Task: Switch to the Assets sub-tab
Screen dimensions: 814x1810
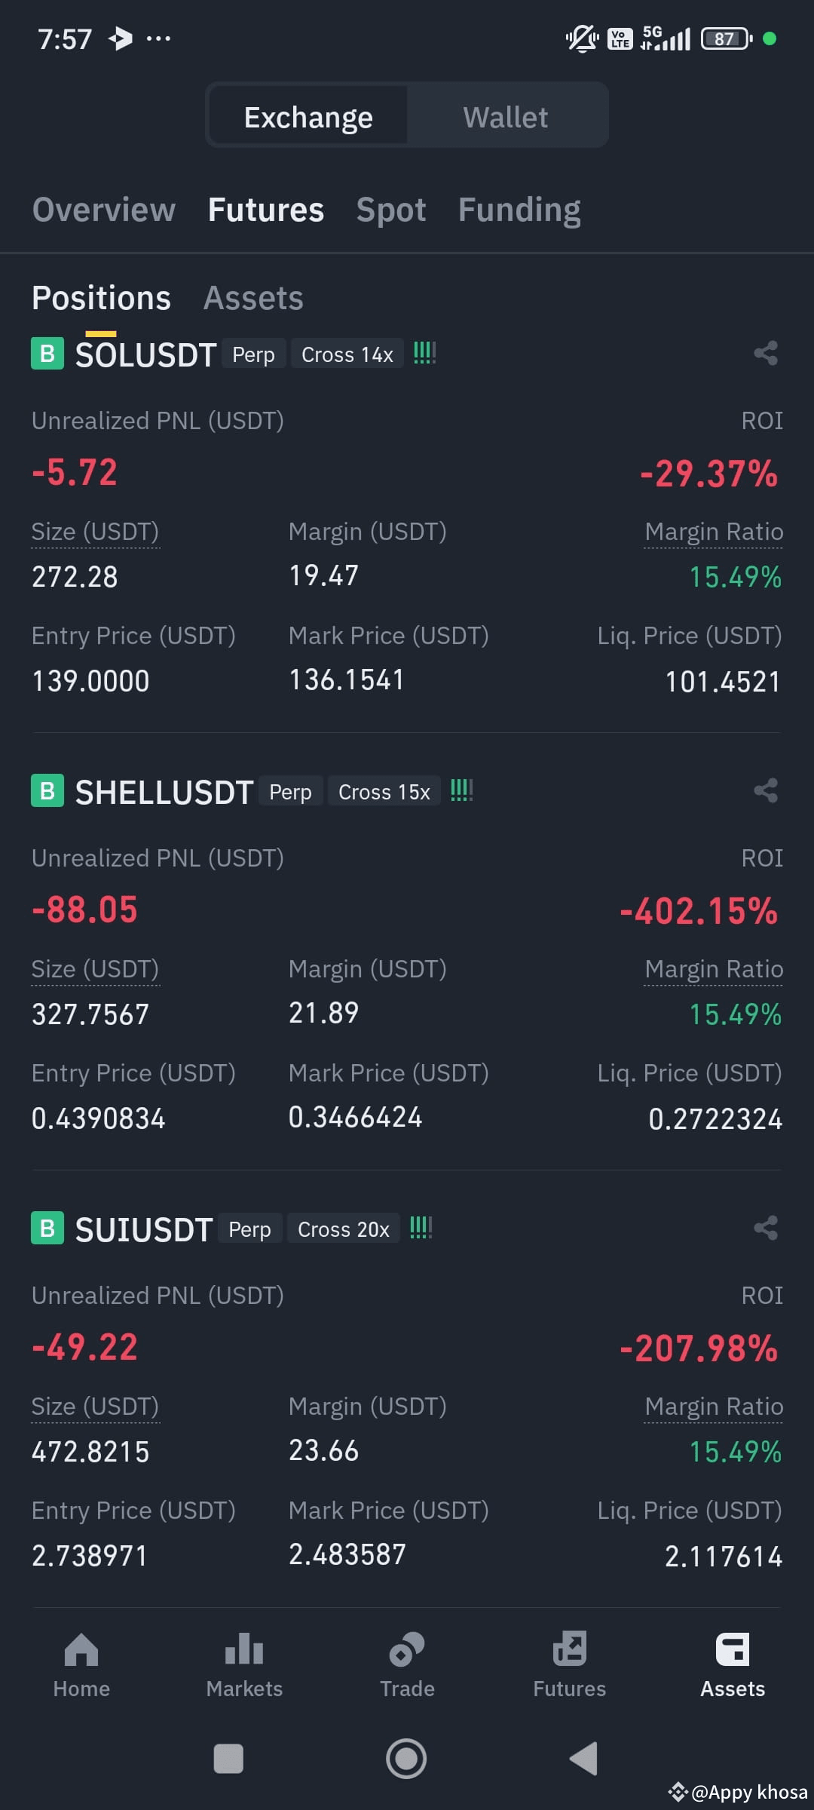Action: (x=253, y=298)
